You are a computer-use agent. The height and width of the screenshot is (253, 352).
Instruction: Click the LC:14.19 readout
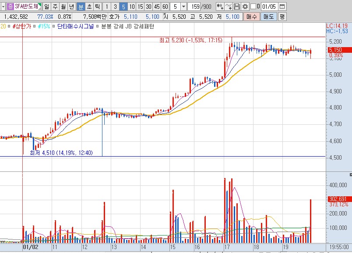(337, 26)
